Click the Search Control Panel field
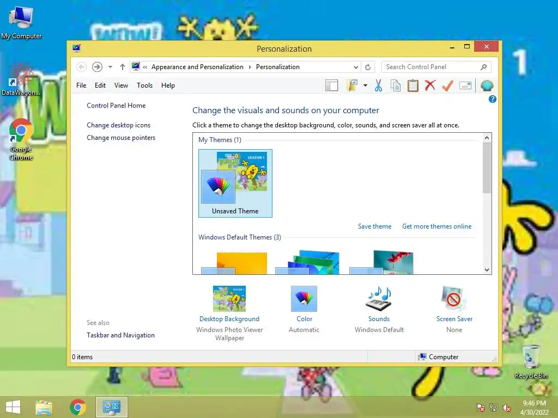558x418 pixels. coord(436,67)
